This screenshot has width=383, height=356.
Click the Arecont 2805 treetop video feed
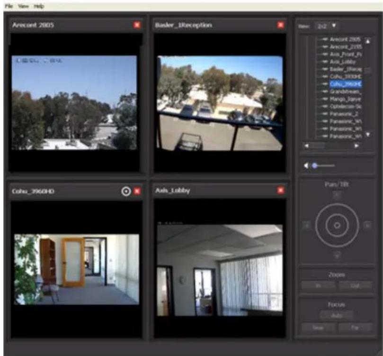pos(74,102)
